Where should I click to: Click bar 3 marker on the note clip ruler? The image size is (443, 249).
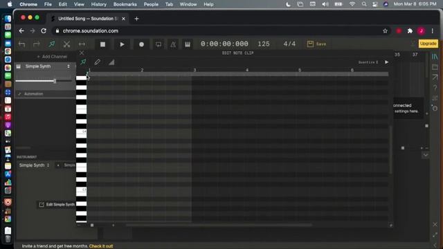(195, 70)
